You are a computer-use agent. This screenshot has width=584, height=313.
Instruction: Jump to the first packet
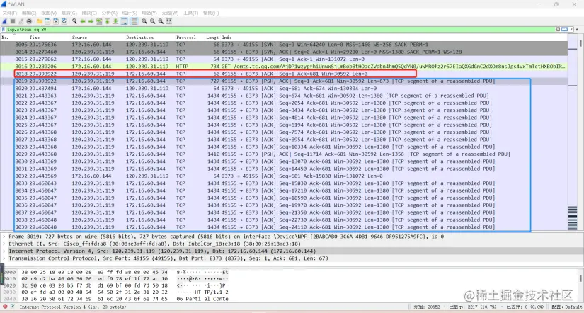pyautogui.click(x=108, y=21)
